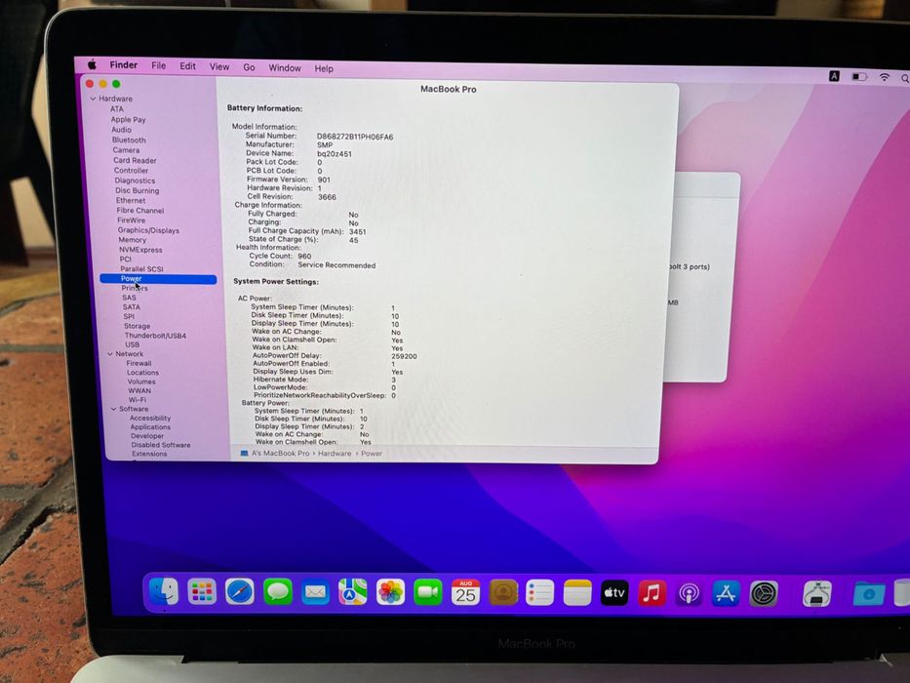The height and width of the screenshot is (683, 910).
Task: Select Wi-Fi under Network
Action: click(138, 400)
